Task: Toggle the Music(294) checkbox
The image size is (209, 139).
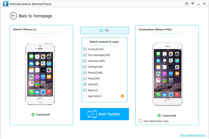Action: [x=85, y=78]
